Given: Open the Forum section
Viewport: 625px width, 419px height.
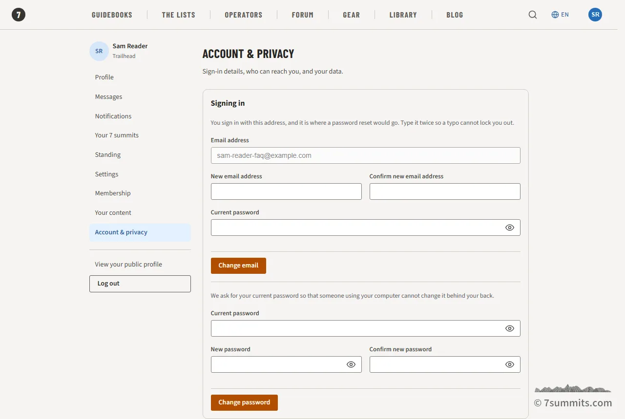Looking at the screenshot, I should point(303,15).
